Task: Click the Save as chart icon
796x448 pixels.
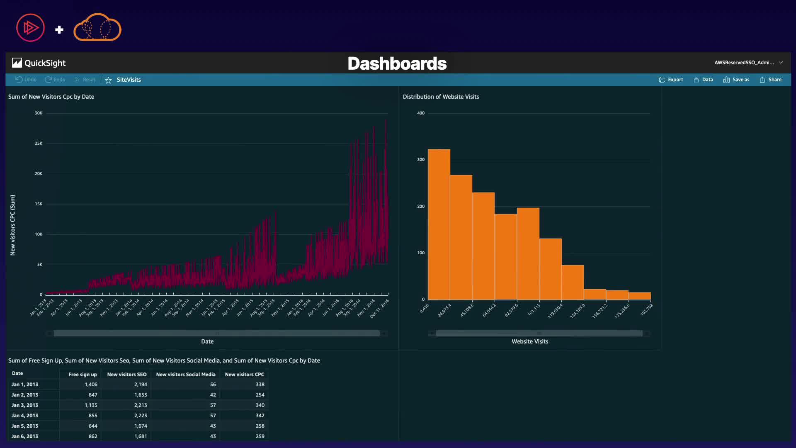Action: click(726, 80)
